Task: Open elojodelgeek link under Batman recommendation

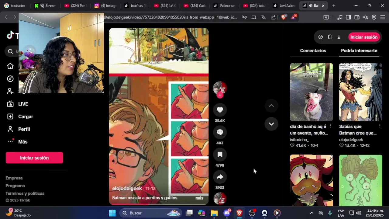Action: coord(351,140)
